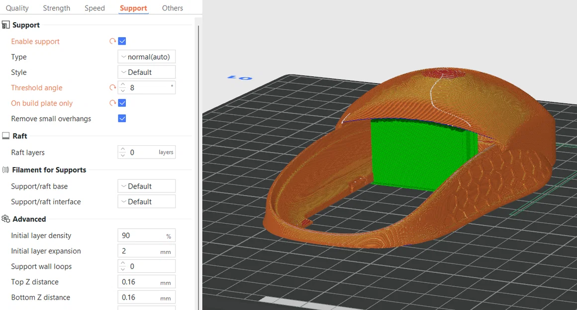Click the Filament for Supports icon
577x310 pixels.
pos(5,170)
